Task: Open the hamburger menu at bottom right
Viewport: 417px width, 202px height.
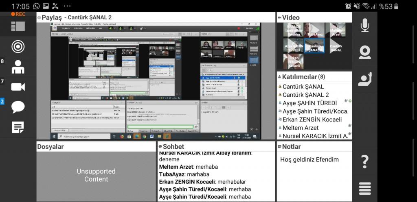Action: [x=365, y=189]
